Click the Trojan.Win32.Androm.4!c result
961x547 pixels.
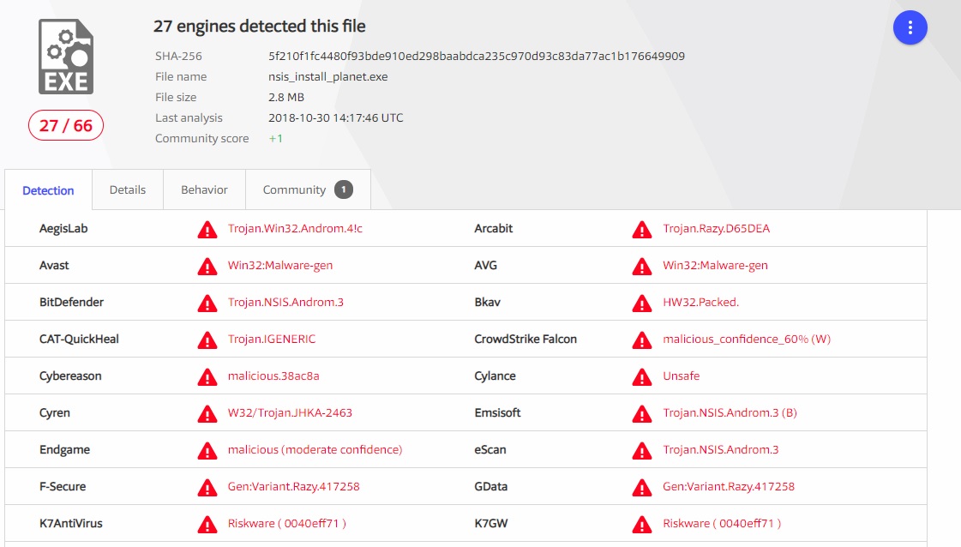pyautogui.click(x=295, y=229)
